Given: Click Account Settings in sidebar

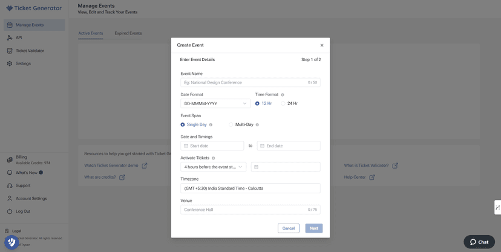Looking at the screenshot, I should pyautogui.click(x=31, y=198).
